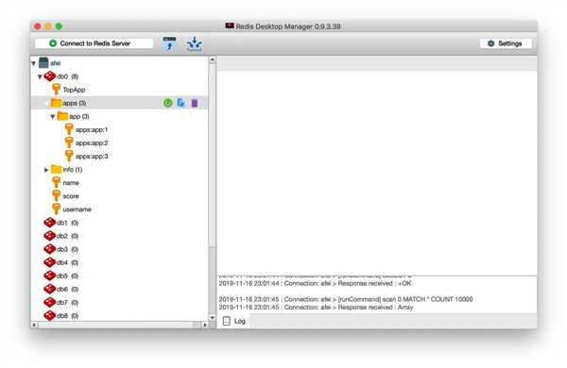Select db6 (0) database

coord(67,290)
